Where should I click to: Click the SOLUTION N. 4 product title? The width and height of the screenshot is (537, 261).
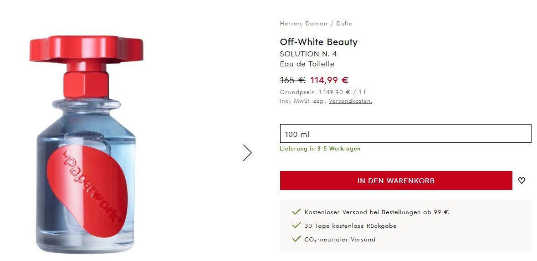coord(308,54)
